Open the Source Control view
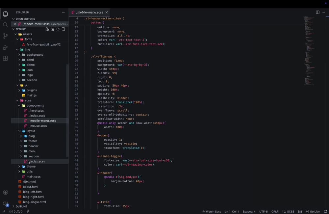The height and width of the screenshot is (214, 329). click(x=6, y=36)
